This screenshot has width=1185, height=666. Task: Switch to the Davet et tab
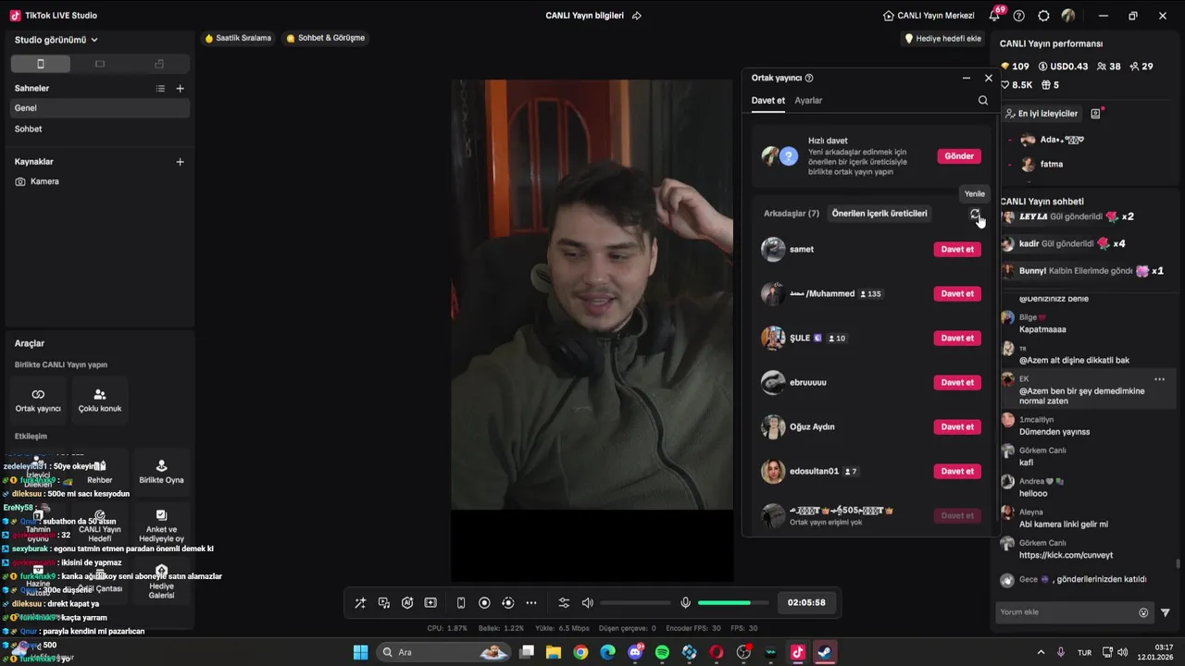coord(768,100)
